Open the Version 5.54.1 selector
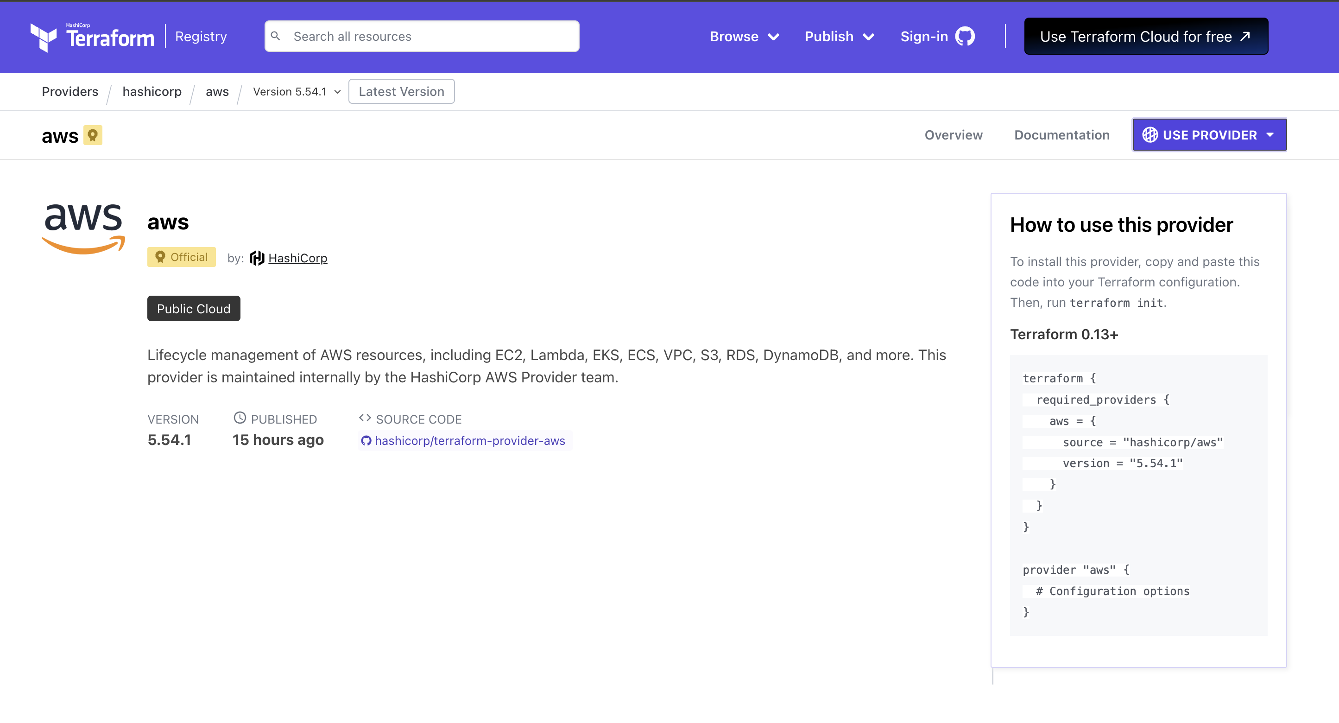The height and width of the screenshot is (723, 1339). click(x=296, y=91)
